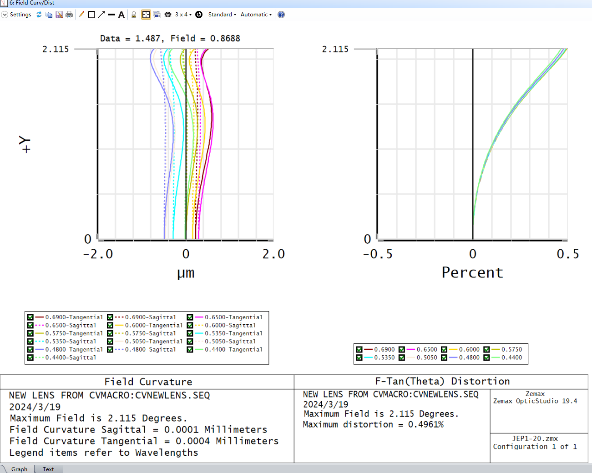Click the circular reset zoom icon
The width and height of the screenshot is (592, 473).
point(199,15)
